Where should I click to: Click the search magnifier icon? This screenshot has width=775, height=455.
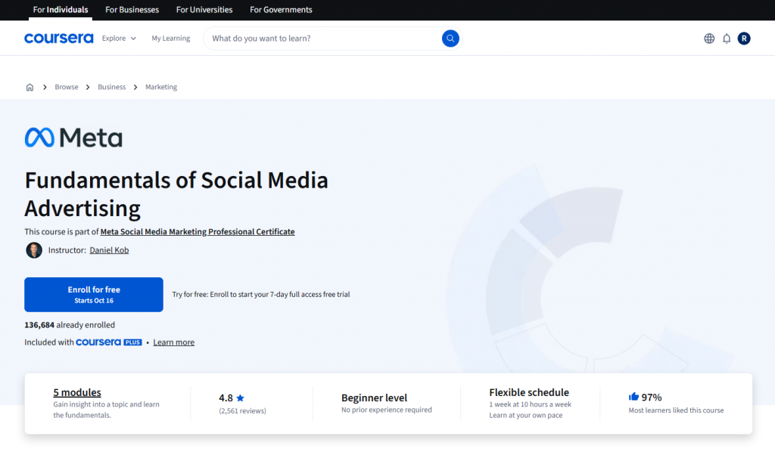pyautogui.click(x=450, y=38)
